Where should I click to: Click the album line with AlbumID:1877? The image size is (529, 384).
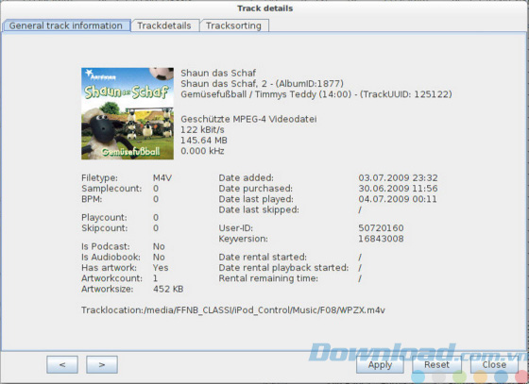point(263,83)
